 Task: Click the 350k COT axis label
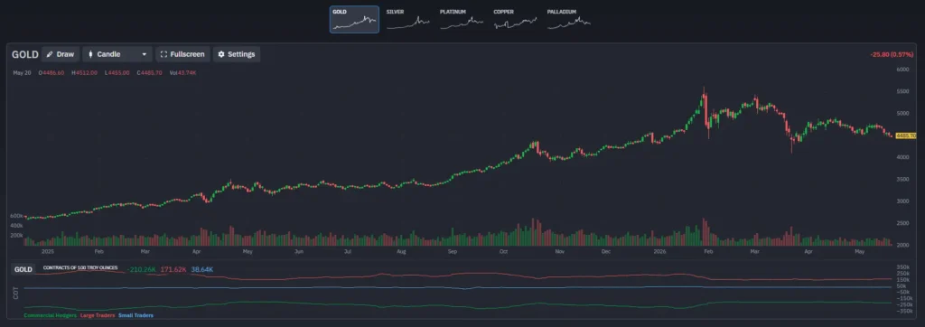pyautogui.click(x=902, y=267)
